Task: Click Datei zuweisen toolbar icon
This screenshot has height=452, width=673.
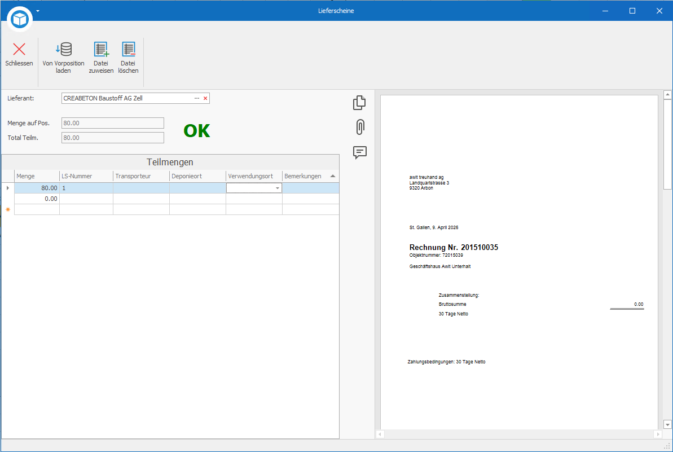Action: (x=102, y=49)
